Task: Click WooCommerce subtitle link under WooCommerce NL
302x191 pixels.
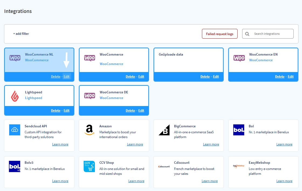Action: click(37, 60)
